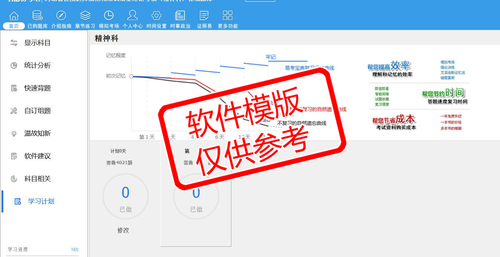The image size is (500, 257).
Task: Toggle 显示科目 in the sidebar
Action: [x=37, y=43]
